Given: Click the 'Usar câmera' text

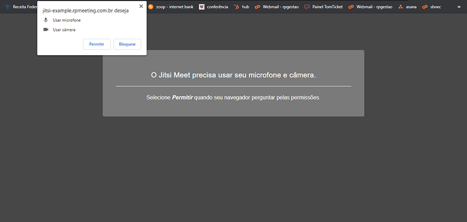Looking at the screenshot, I should click(x=64, y=30).
